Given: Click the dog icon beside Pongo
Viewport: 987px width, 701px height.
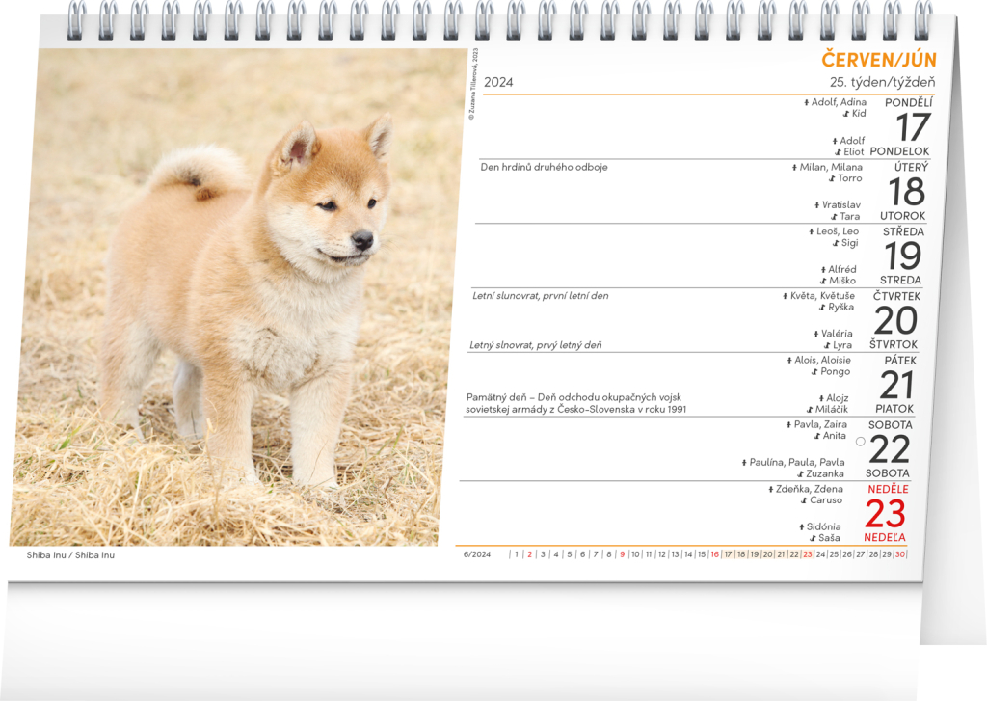Looking at the screenshot, I should point(814,372).
